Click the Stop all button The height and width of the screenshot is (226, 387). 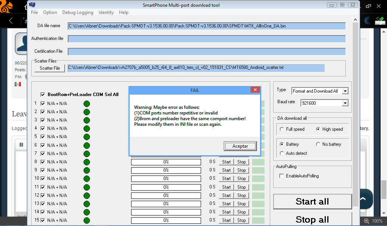(x=313, y=219)
